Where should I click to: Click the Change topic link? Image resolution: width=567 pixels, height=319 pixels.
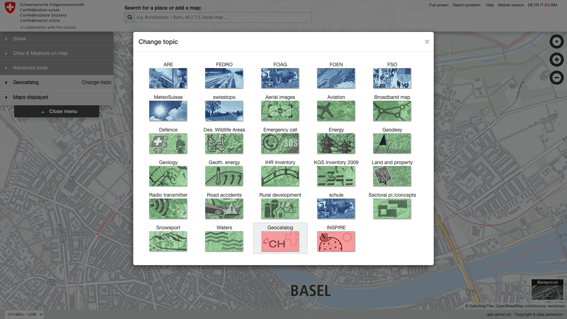(96, 82)
